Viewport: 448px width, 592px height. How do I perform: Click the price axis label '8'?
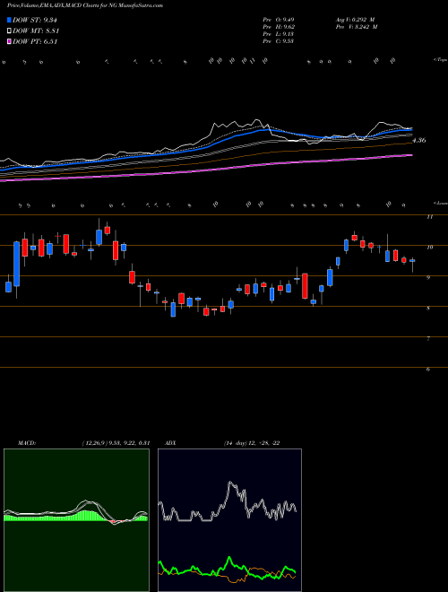(x=428, y=308)
